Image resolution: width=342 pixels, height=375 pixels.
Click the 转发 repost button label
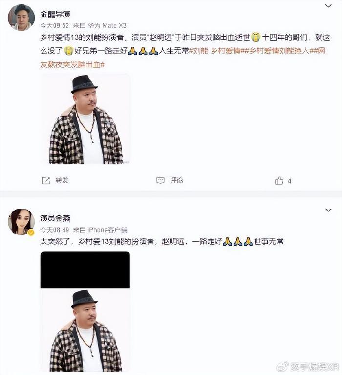62,180
